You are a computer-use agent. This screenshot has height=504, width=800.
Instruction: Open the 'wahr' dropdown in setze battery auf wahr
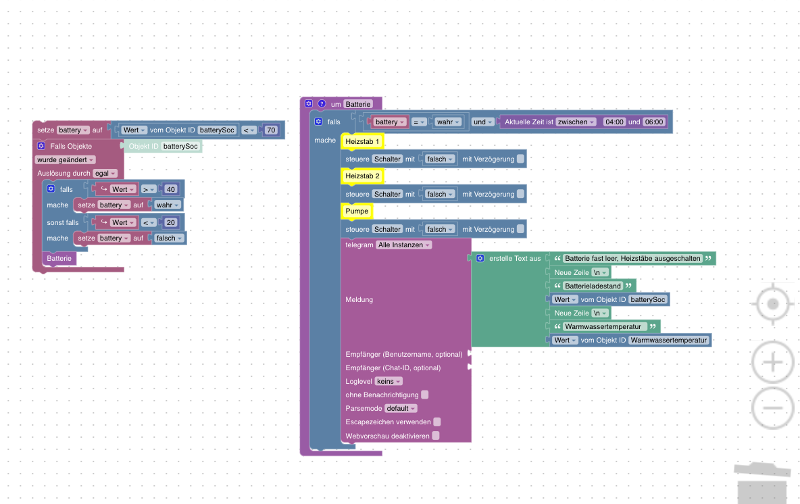point(168,205)
